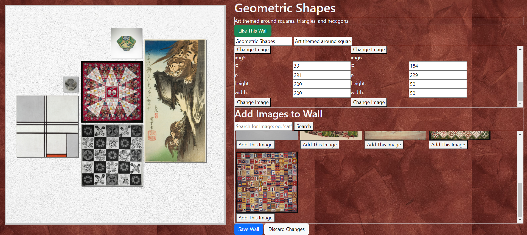
Task: Click the Add Images to Wall heading
Action: [278, 114]
